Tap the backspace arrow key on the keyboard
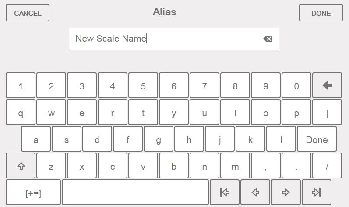This screenshot has width=349, height=207. click(x=327, y=86)
